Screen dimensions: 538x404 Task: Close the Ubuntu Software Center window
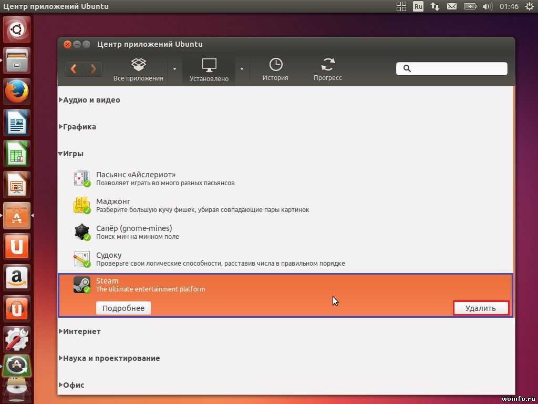(68, 44)
